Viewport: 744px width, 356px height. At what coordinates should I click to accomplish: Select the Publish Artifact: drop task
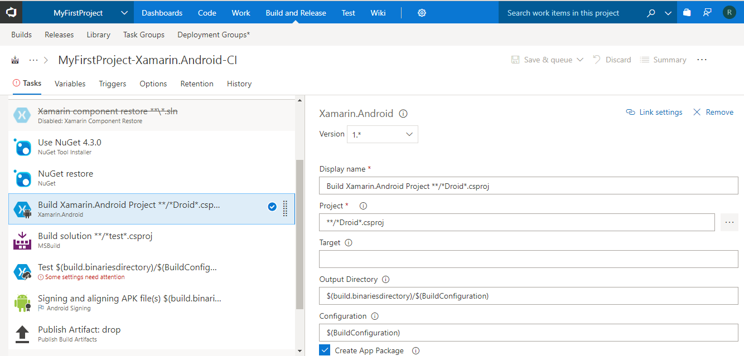152,334
